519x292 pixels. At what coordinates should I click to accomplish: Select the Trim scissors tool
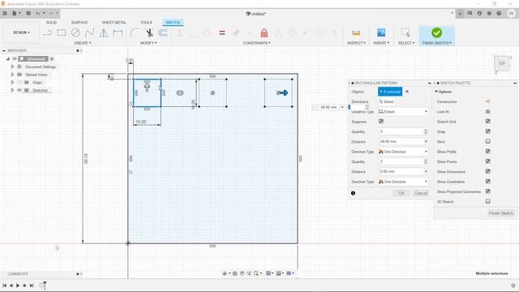pos(149,32)
